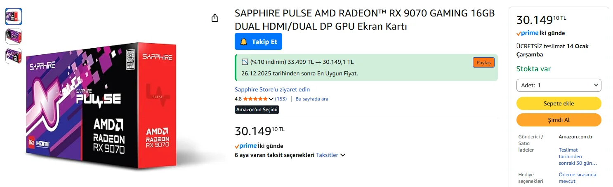Select the third product thumbnail
This screenshot has width=613, height=187.
[14, 56]
